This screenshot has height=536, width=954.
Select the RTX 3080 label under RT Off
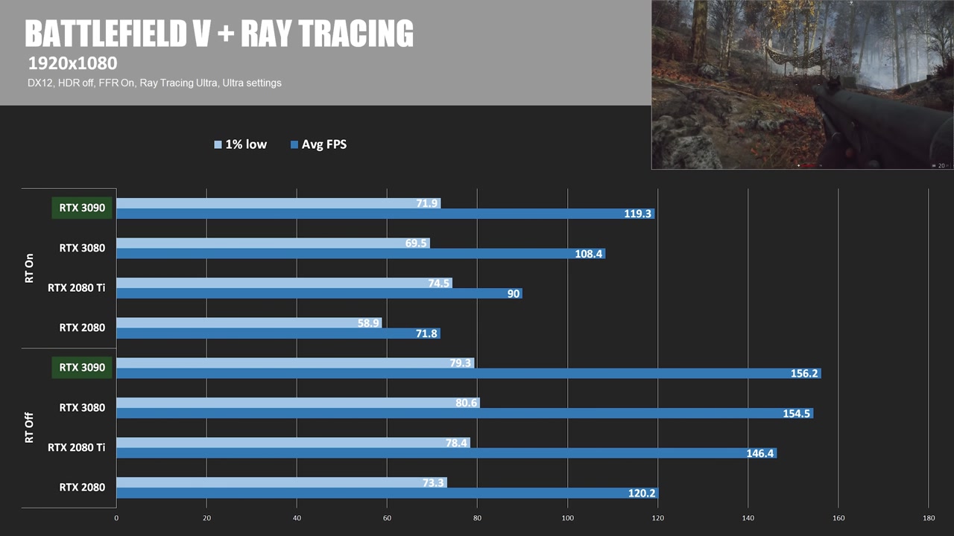click(82, 407)
